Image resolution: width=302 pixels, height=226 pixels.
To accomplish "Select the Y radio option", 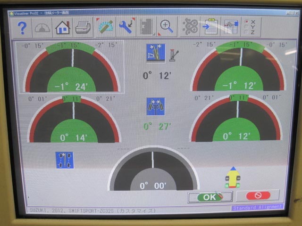I will click(x=245, y=27).
